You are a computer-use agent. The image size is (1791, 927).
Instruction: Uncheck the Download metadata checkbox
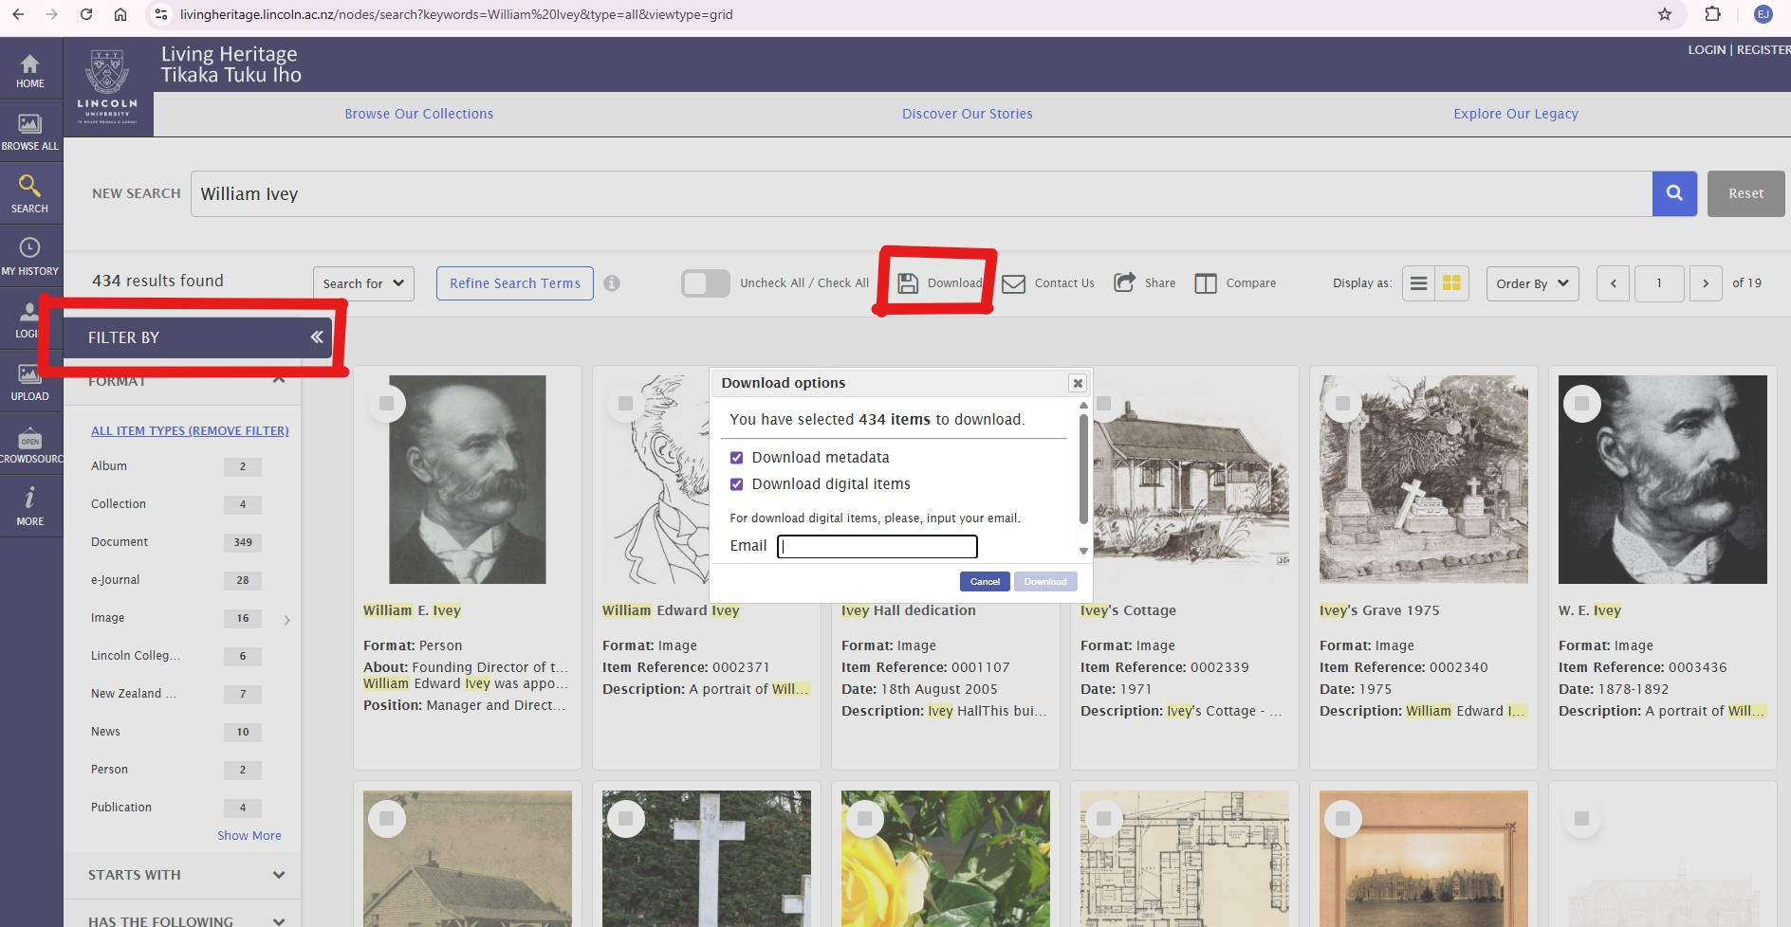tap(736, 458)
